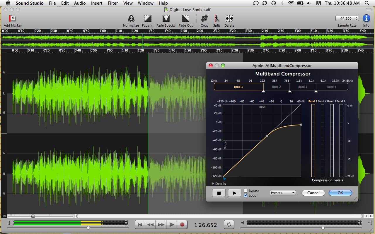
Task: Confirm the compressor with OK
Action: (340, 193)
